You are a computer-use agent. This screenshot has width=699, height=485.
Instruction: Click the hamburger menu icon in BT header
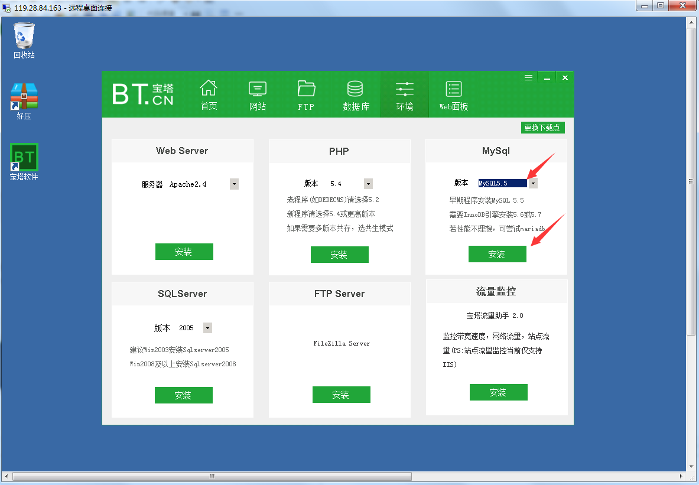coord(528,77)
